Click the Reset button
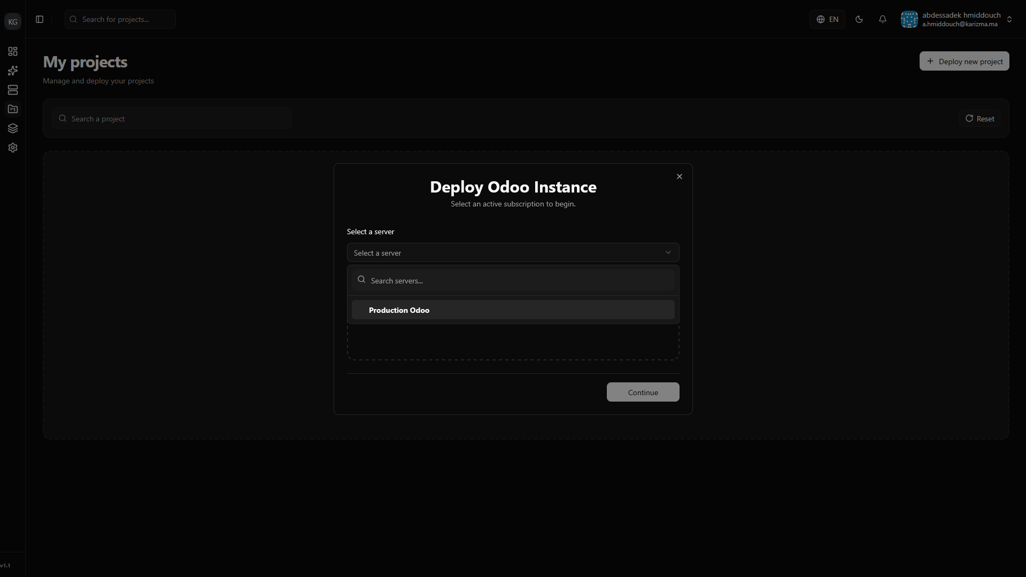Screen dimensions: 1026x577 point(979,118)
